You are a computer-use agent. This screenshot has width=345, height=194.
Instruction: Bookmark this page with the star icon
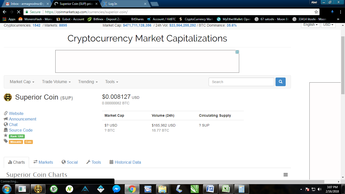[316, 12]
